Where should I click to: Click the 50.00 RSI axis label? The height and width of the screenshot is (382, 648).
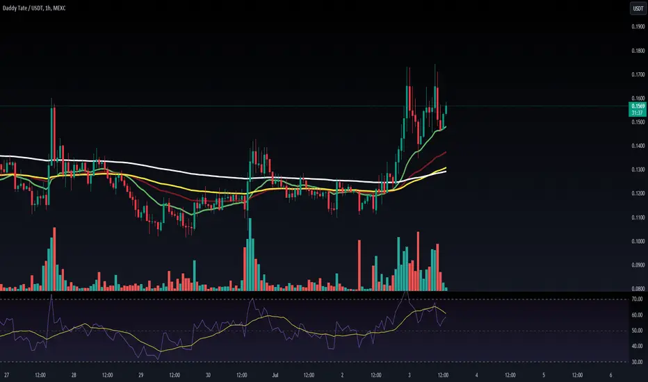(x=638, y=331)
